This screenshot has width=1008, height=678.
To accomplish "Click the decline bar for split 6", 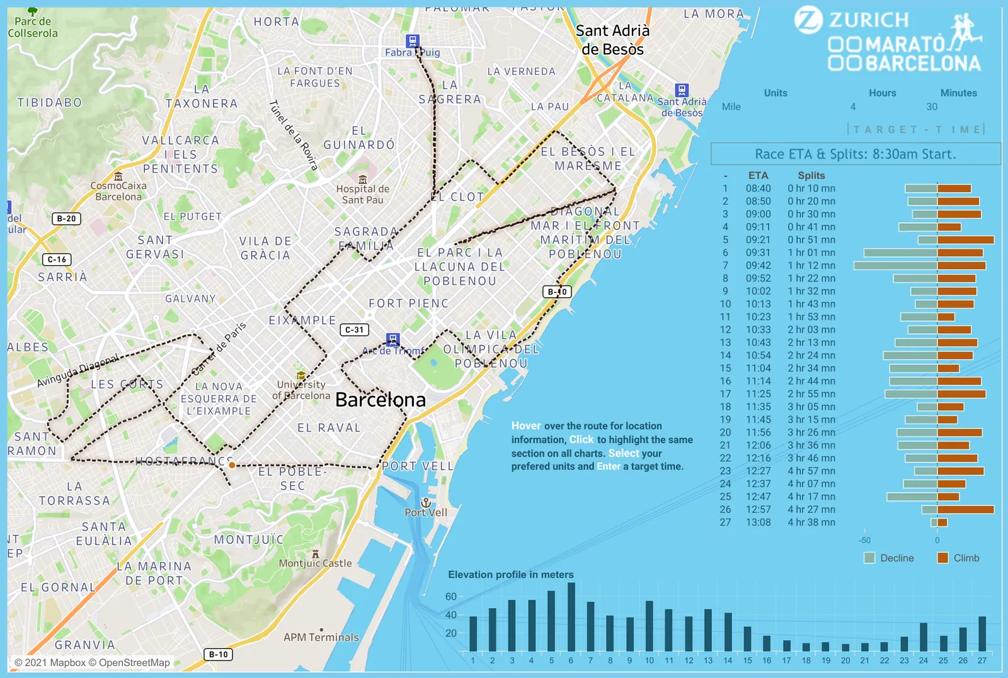I will point(900,253).
